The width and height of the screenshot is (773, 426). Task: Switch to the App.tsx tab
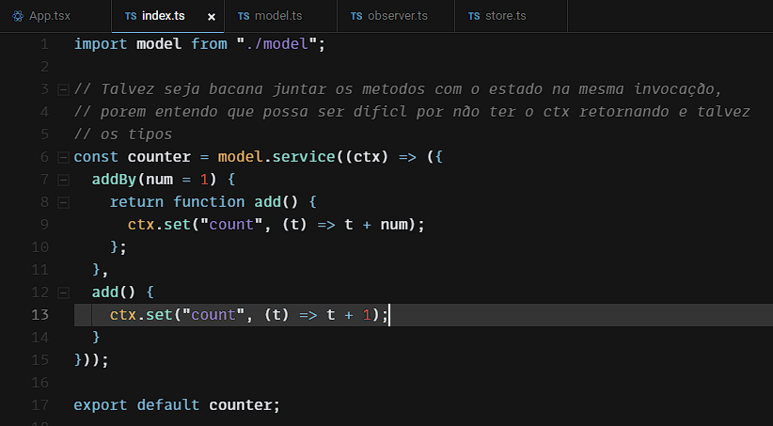tap(49, 17)
